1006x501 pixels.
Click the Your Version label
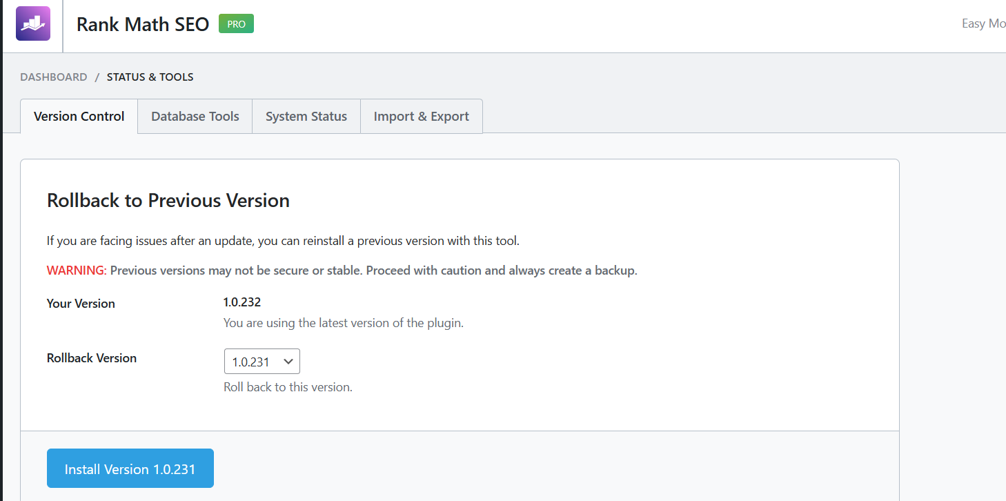coord(81,304)
